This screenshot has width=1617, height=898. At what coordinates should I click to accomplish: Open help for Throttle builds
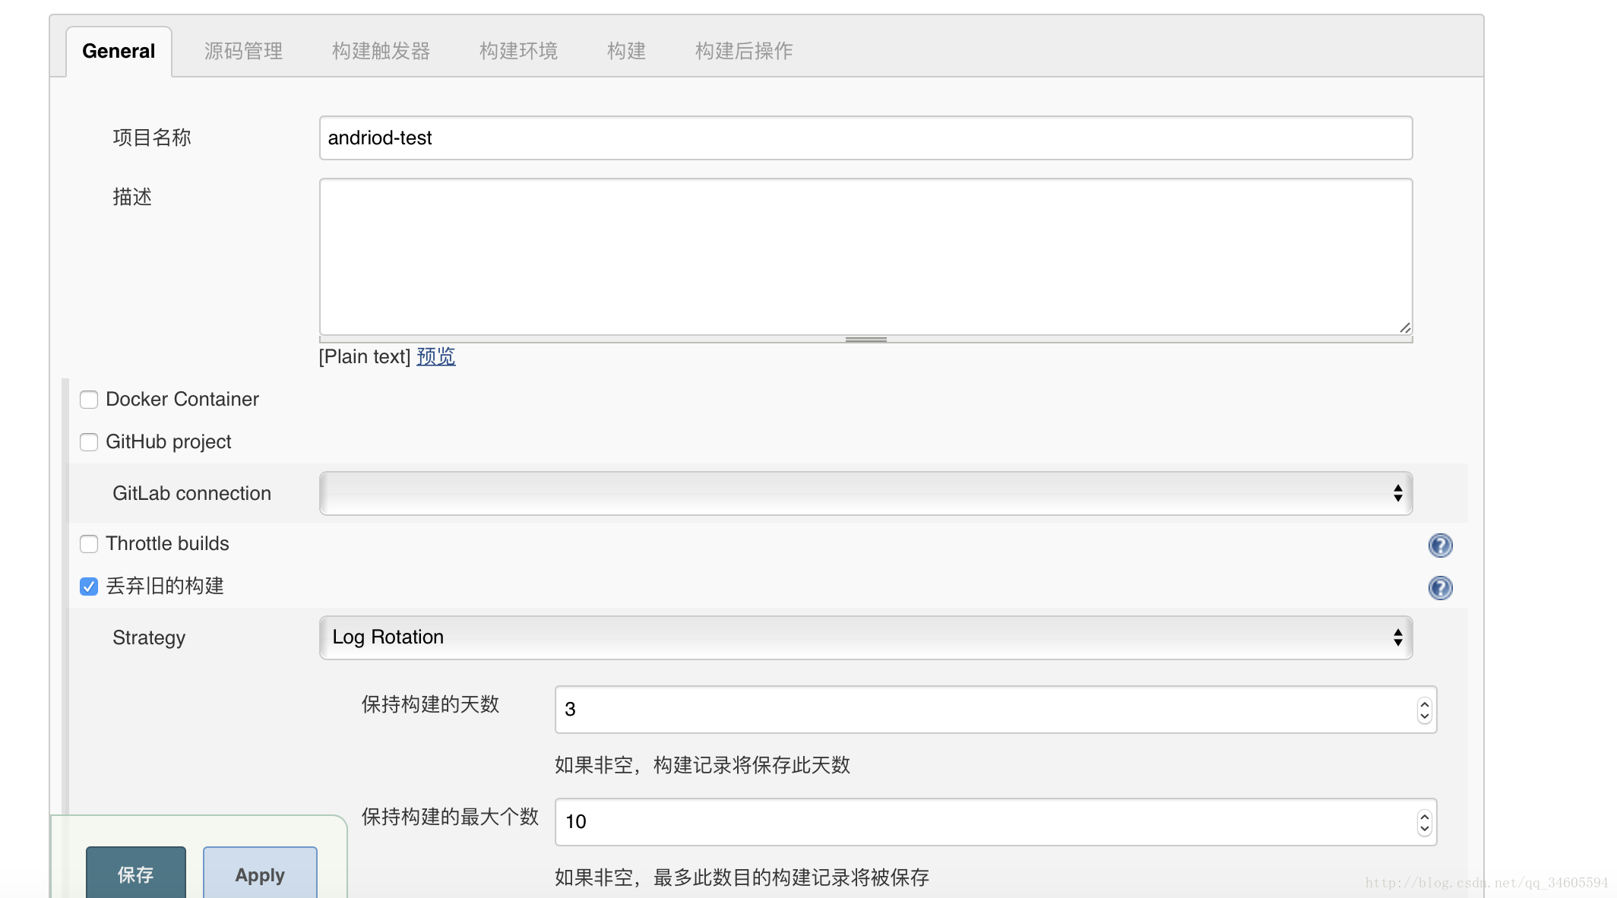pos(1440,545)
